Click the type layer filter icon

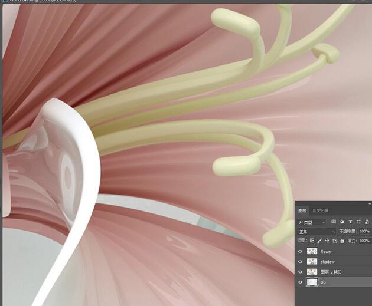(x=350, y=222)
